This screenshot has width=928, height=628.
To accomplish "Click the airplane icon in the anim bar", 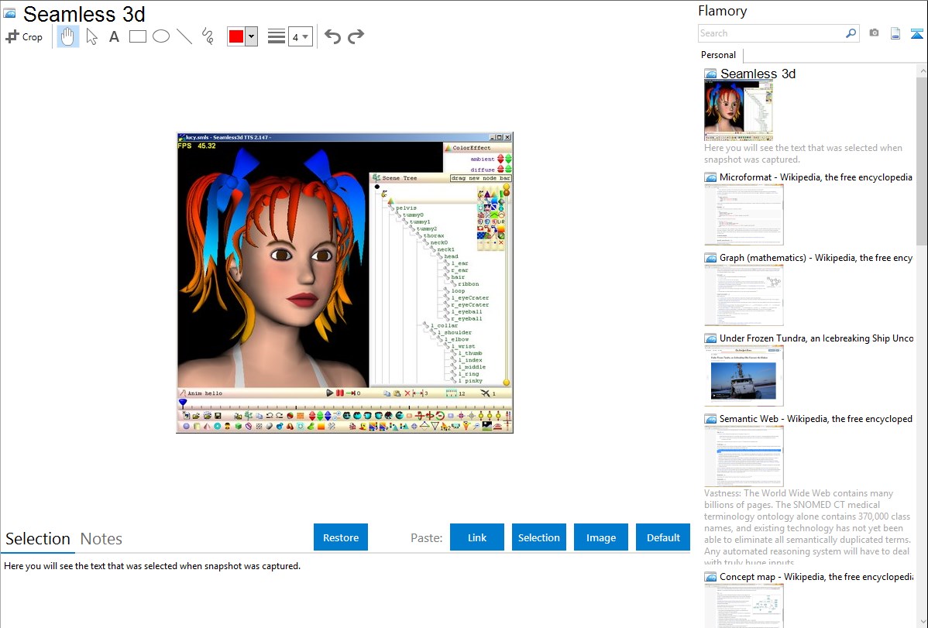I will point(486,393).
